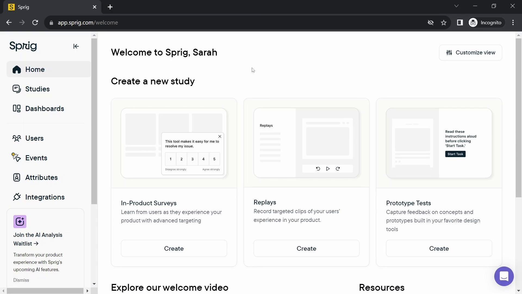Open the Integrations page
The width and height of the screenshot is (522, 294).
[45, 197]
